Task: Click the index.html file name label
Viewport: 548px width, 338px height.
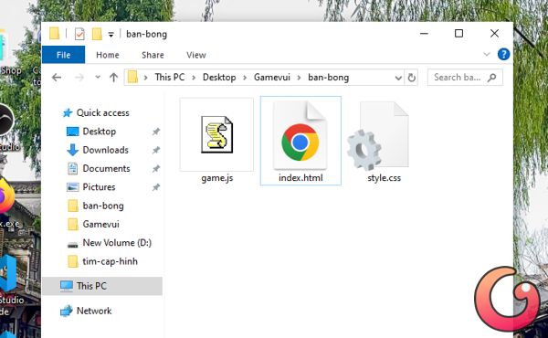Action: point(300,178)
